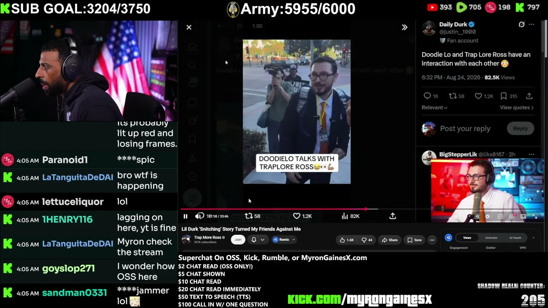
Task: Open view analytics bar chart icon
Action: pos(345,216)
